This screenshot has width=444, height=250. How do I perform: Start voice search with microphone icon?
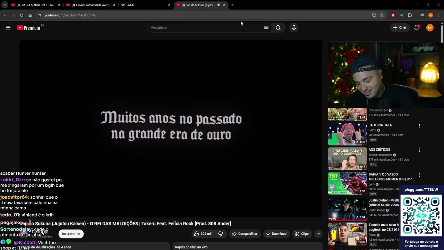click(294, 28)
